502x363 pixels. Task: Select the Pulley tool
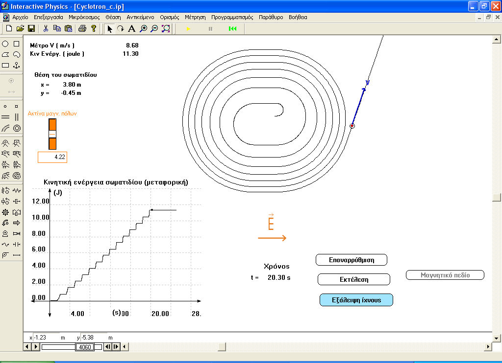(5, 255)
